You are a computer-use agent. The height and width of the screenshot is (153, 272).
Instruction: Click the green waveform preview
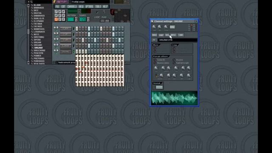click(x=174, y=98)
